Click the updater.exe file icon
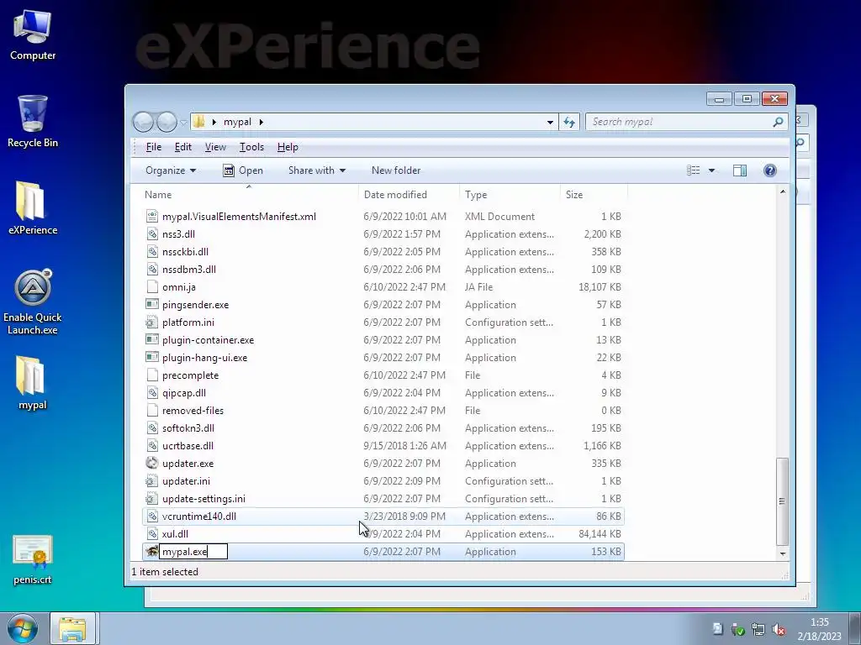 pos(152,463)
